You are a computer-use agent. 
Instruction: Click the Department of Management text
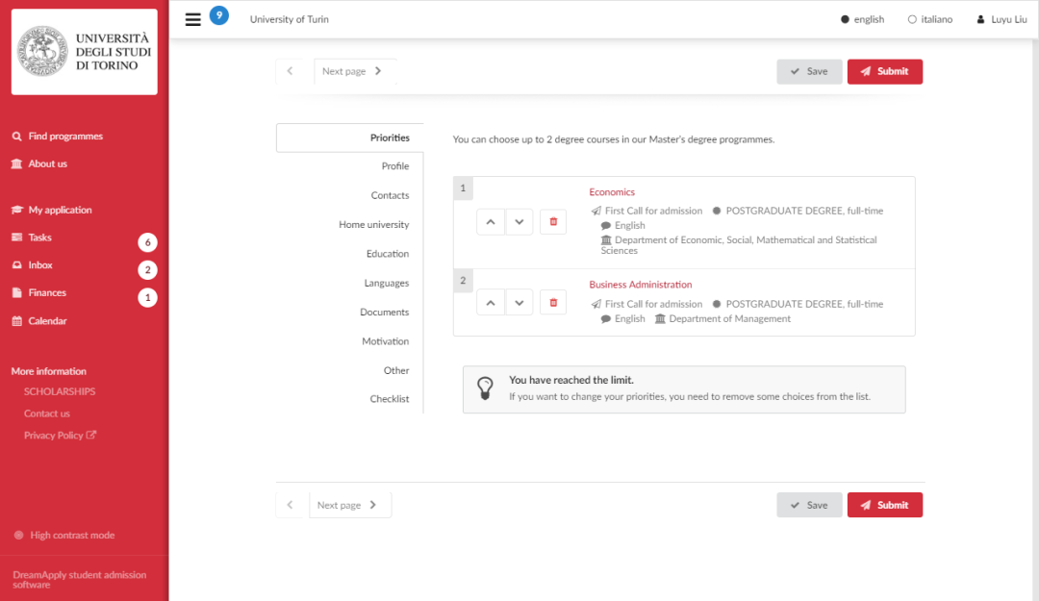pos(729,318)
